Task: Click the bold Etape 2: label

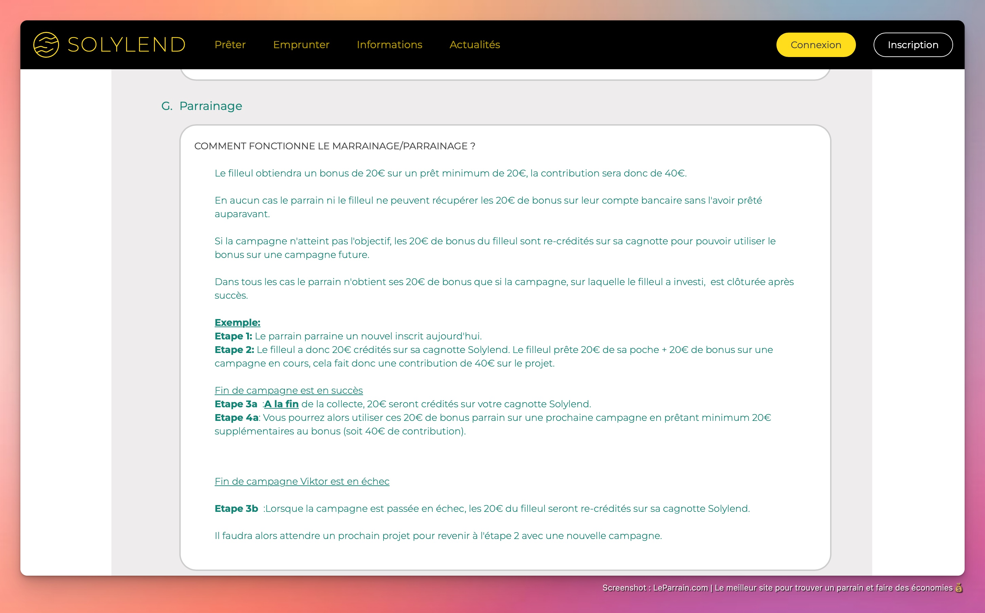Action: (234, 350)
